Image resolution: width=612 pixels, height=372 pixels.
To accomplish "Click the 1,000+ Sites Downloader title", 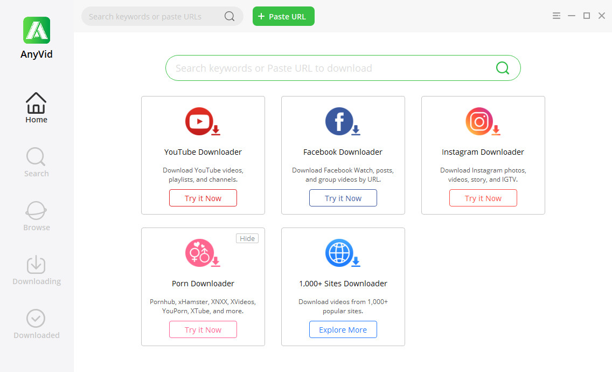I will point(343,284).
